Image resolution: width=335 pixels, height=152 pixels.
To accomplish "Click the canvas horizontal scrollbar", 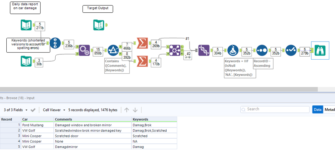I will [159, 89].
